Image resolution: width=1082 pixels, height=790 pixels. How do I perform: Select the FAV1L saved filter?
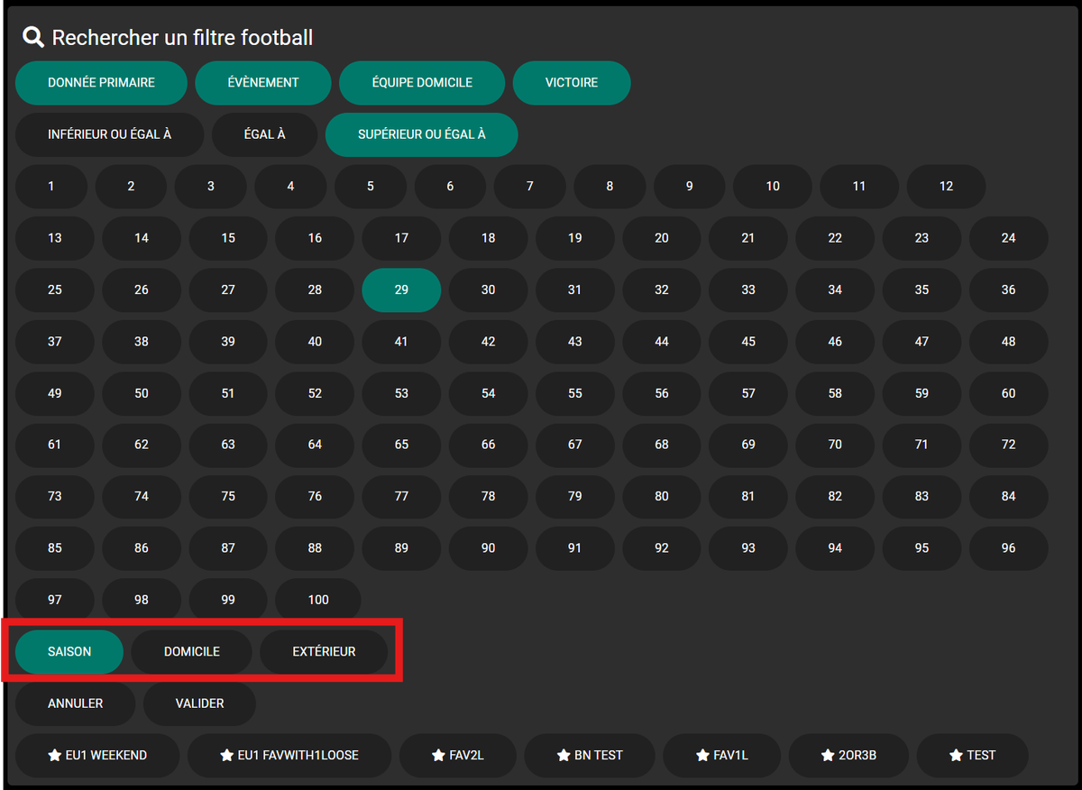coord(721,756)
